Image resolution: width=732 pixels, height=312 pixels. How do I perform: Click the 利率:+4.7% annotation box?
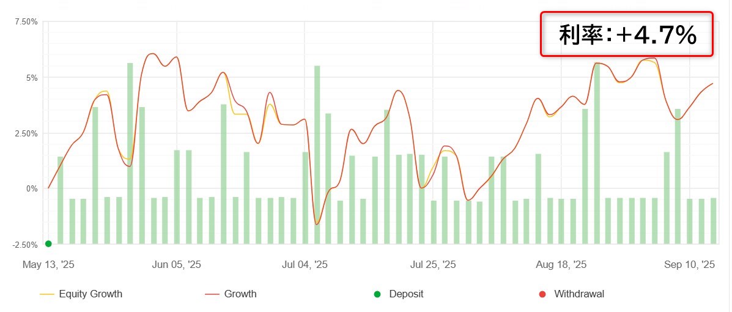pos(627,35)
